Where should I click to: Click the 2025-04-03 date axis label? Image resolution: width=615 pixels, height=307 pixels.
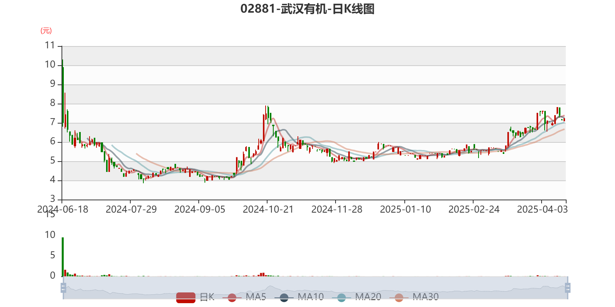542,210
